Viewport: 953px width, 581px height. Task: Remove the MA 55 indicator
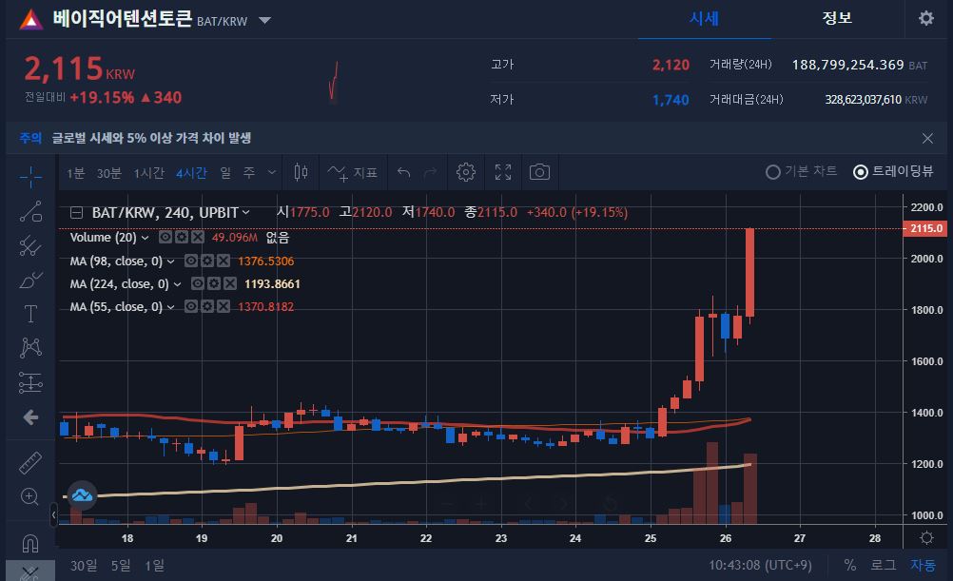click(x=224, y=306)
